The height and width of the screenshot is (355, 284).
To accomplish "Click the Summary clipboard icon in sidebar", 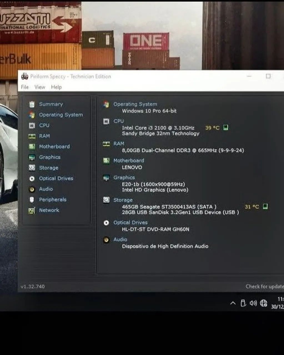I will tap(32, 104).
